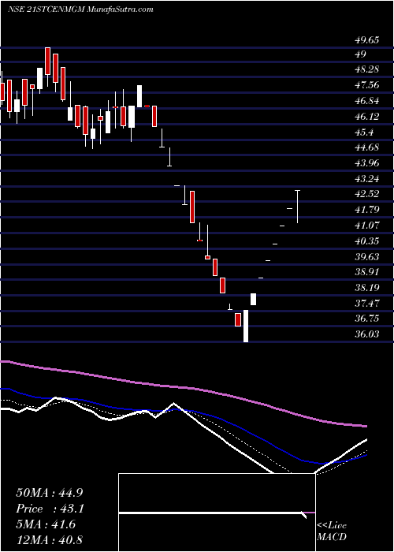Viewport: 394px width, 552px height.
Task: Click the 41.07 price axis label
Action: (366, 226)
